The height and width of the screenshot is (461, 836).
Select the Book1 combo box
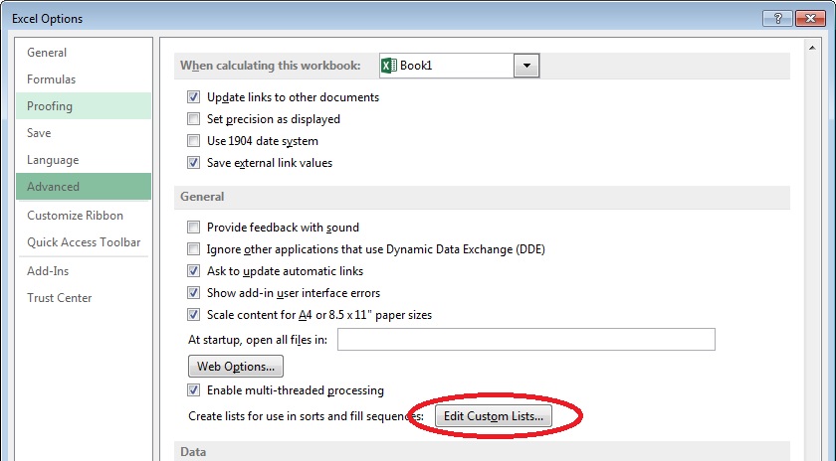[459, 66]
